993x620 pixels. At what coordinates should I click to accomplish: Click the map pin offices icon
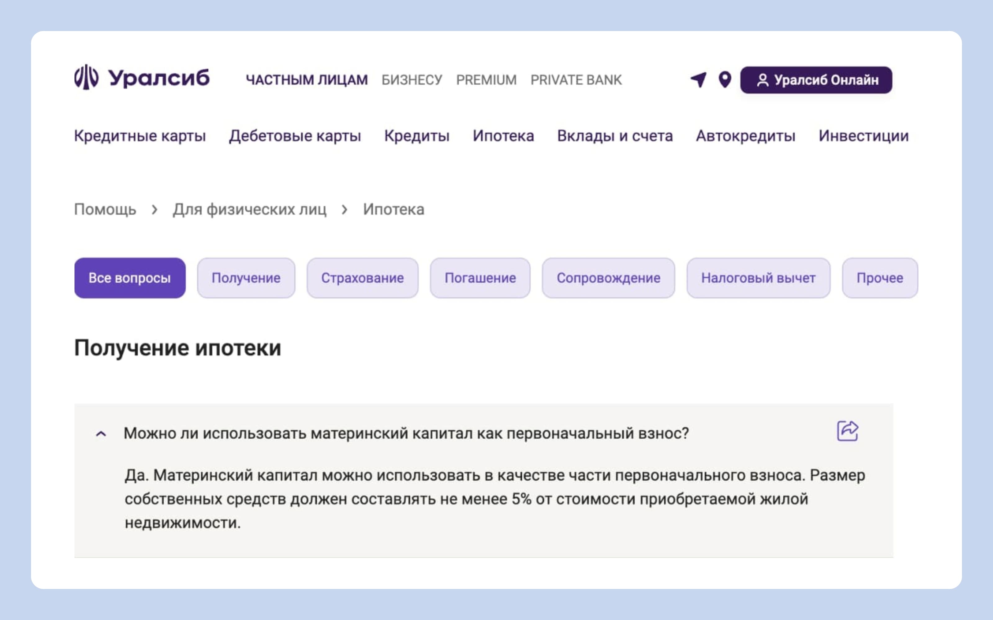pos(725,79)
